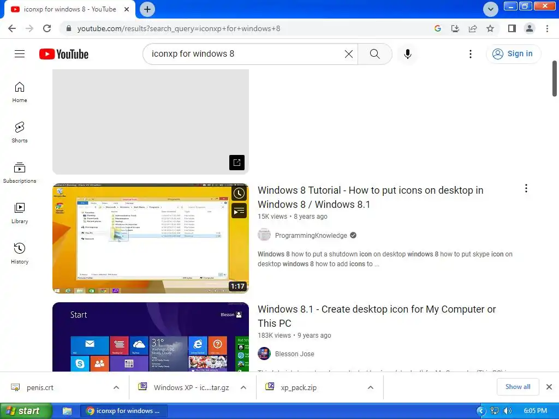
Task: Click the '183K views' text
Action: 274,336
